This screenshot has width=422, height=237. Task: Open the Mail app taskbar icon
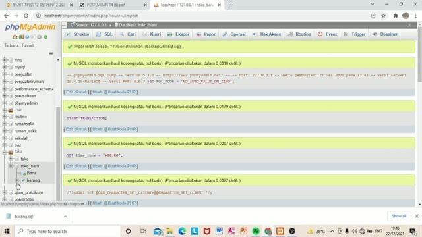158,231
